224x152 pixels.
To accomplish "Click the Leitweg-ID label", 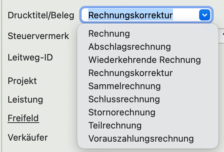I will point(30,57).
